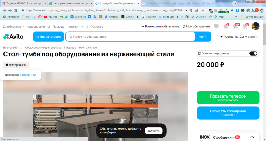
Task: Open the UAKino bookmark
Action: point(127,17)
